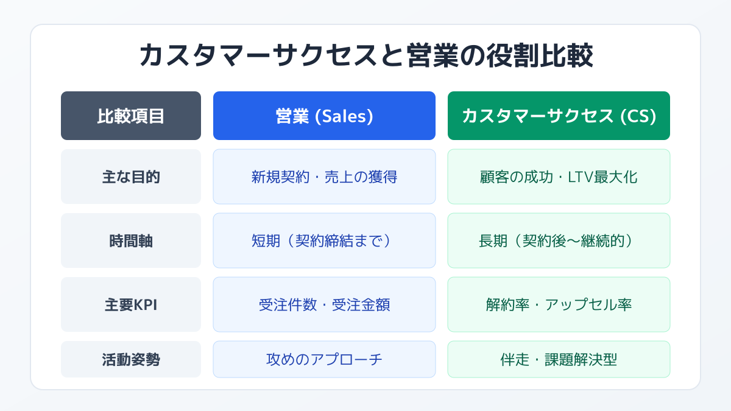The width and height of the screenshot is (731, 411).
Task: Select the 主要KPI row label
Action: (131, 304)
